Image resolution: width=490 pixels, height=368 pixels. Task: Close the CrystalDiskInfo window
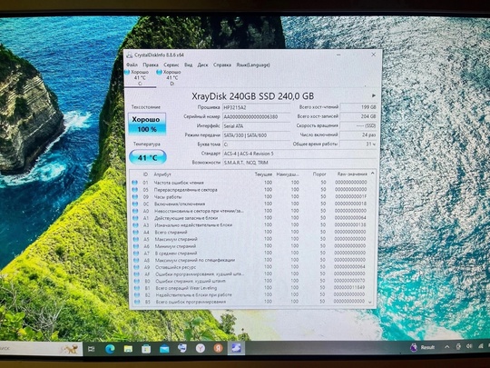pos(374,55)
